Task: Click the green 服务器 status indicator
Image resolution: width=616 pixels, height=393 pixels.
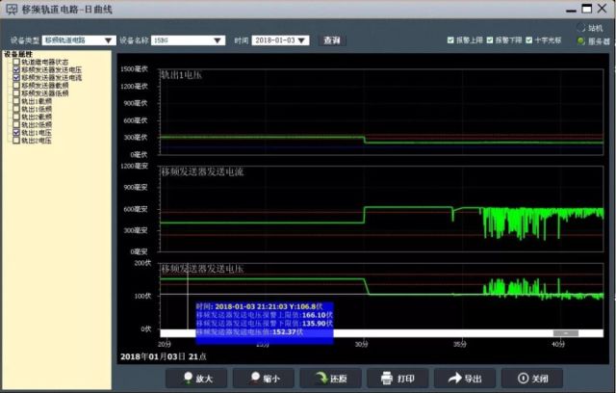Action: [x=580, y=40]
